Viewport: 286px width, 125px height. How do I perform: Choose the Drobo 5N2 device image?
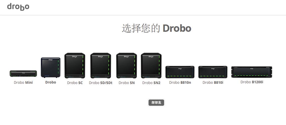point(151,66)
